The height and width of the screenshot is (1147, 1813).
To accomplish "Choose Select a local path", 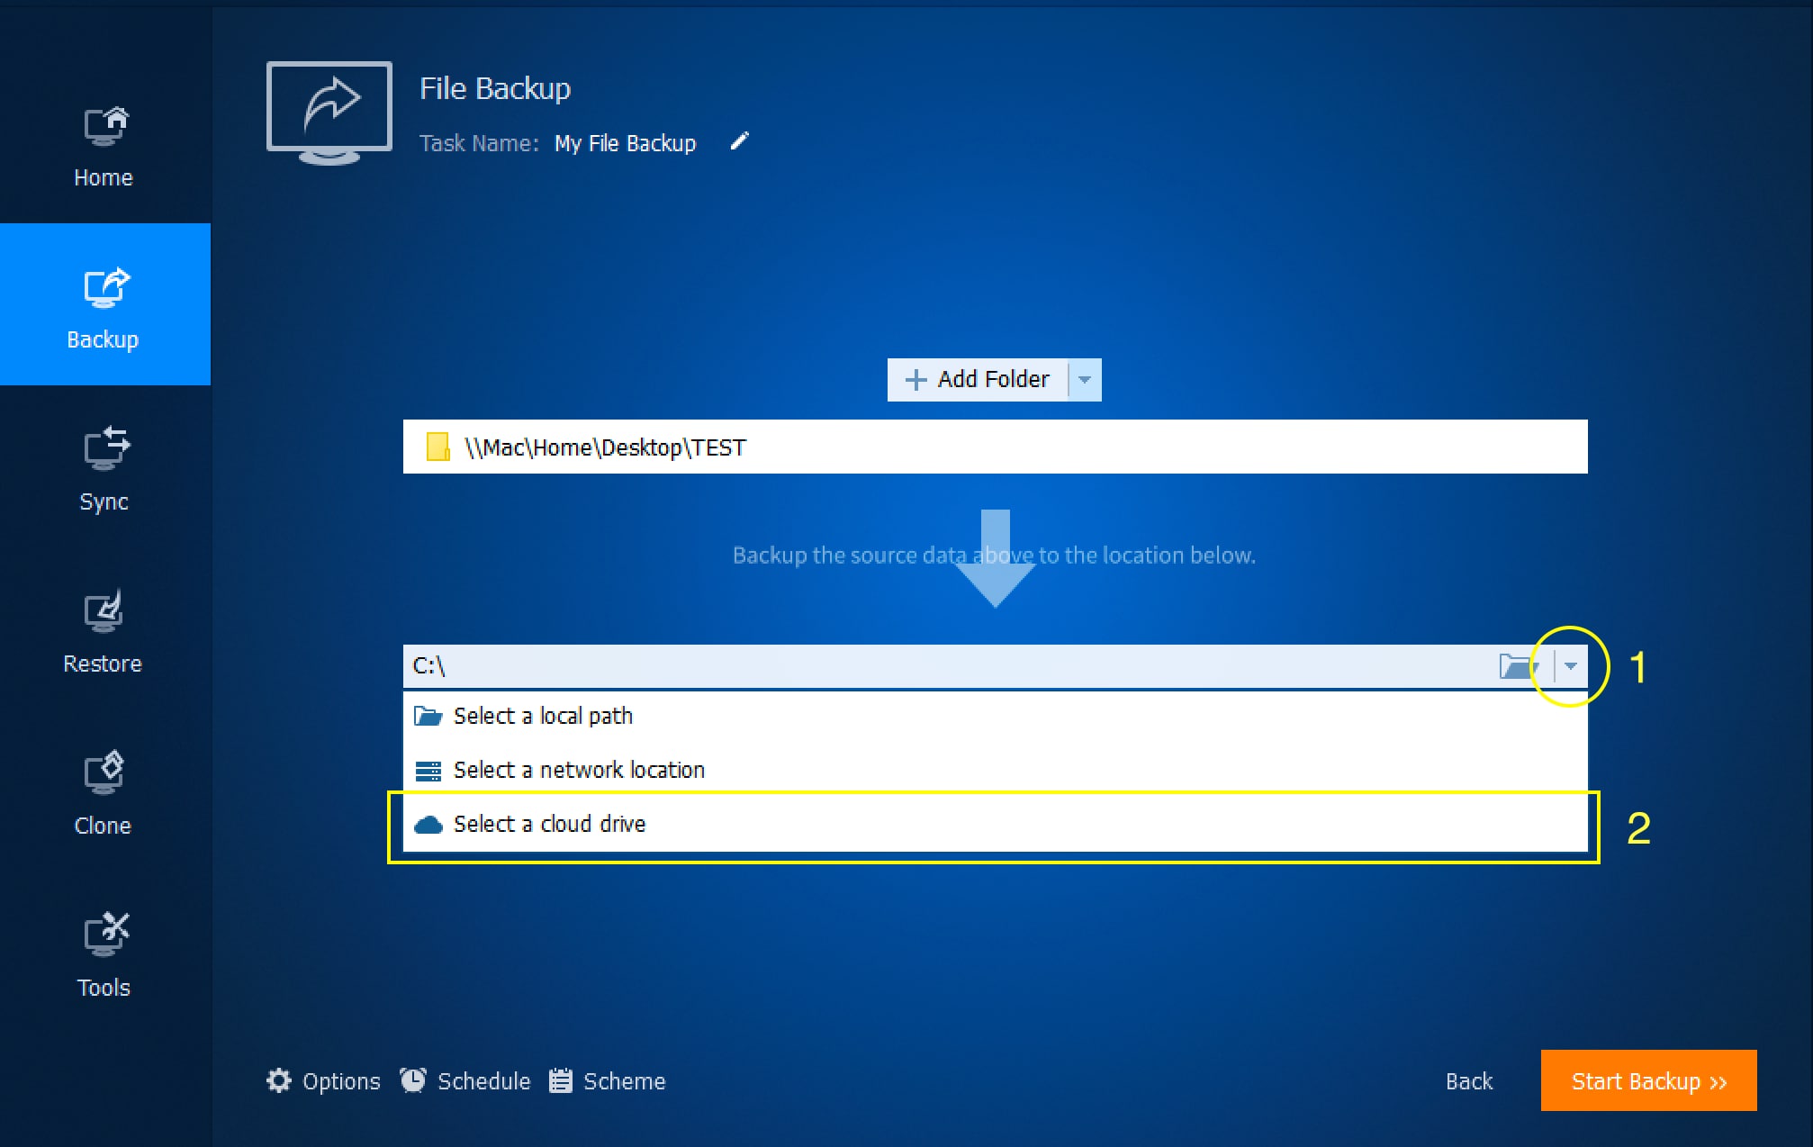I will click(x=543, y=716).
